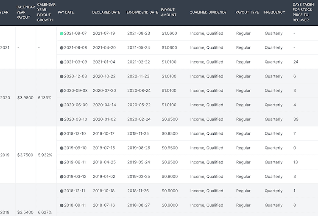The height and width of the screenshot is (216, 318).
Task: Click declared date 2018-07-16
Action: pos(104,205)
